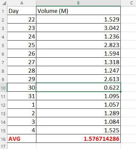Select the cell containing day 30
The height and width of the screenshot is (149, 136).
tap(22, 87)
